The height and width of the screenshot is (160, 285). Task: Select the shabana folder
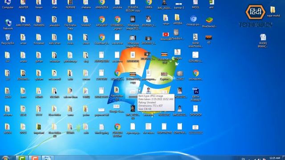86,4
